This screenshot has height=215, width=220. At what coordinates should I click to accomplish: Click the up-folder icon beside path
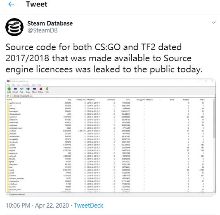tap(8, 96)
